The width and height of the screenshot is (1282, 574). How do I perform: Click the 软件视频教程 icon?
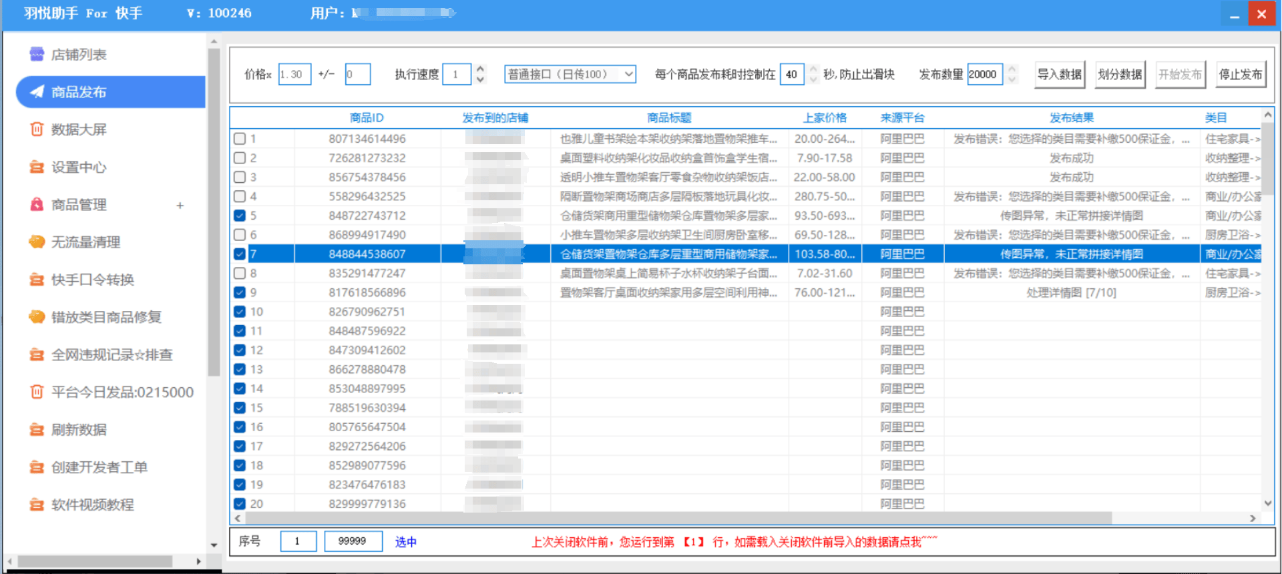coord(37,505)
